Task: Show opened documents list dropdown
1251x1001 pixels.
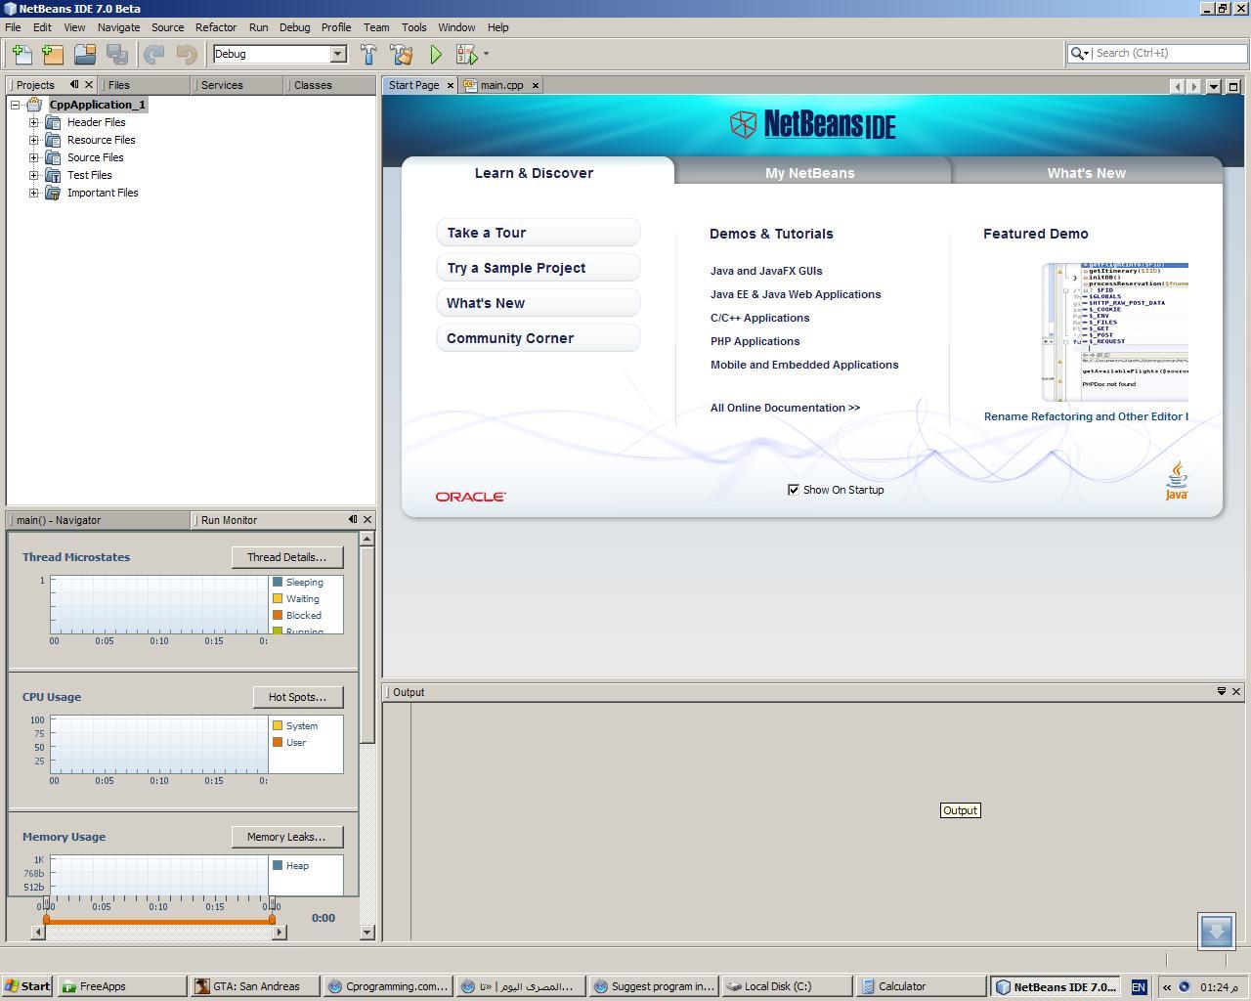Action: pyautogui.click(x=1214, y=86)
